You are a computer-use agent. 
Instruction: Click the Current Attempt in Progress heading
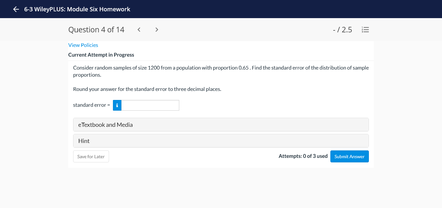pos(101,55)
